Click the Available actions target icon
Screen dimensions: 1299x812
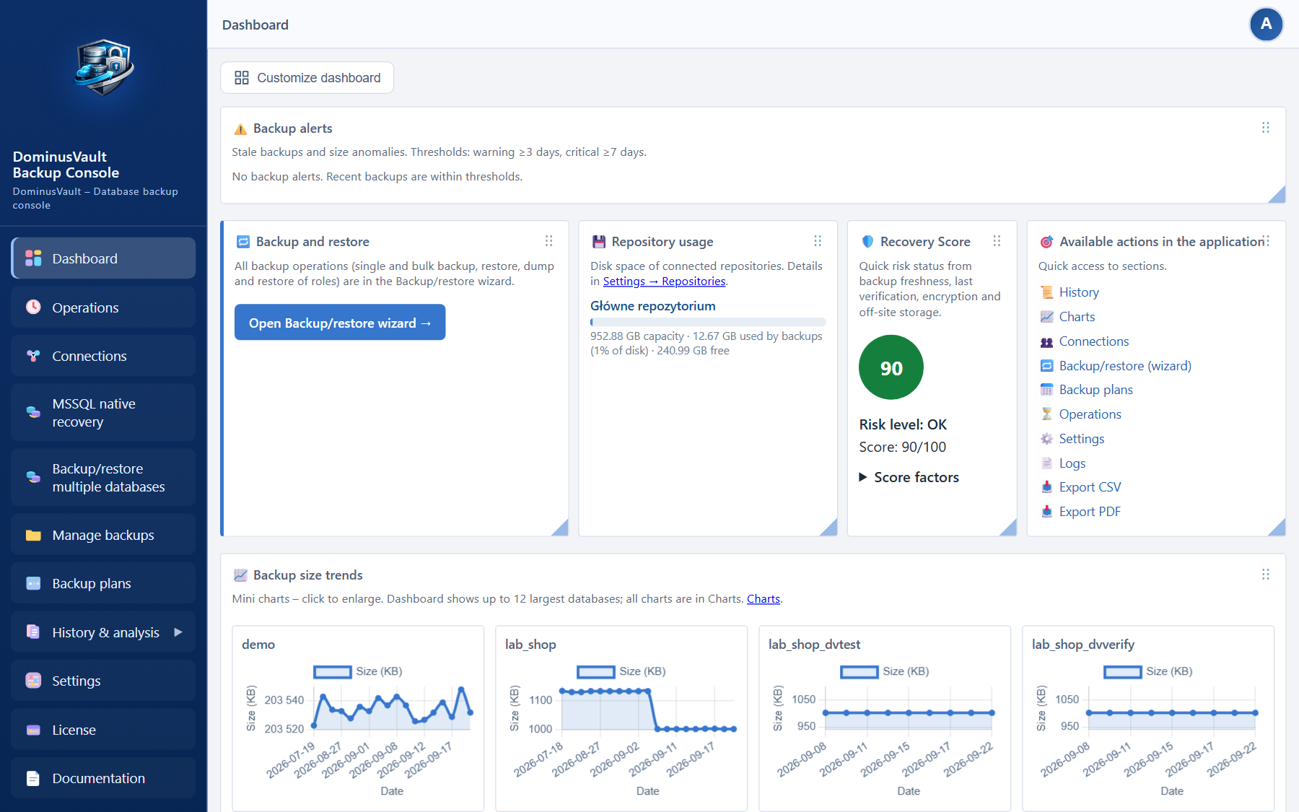tap(1046, 242)
